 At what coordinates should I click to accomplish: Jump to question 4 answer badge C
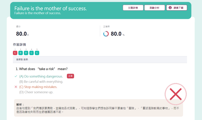(x=31, y=53)
